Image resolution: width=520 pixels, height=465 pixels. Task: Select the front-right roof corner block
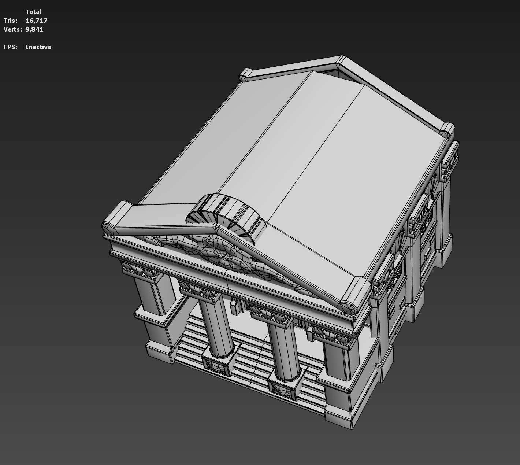tap(353, 295)
